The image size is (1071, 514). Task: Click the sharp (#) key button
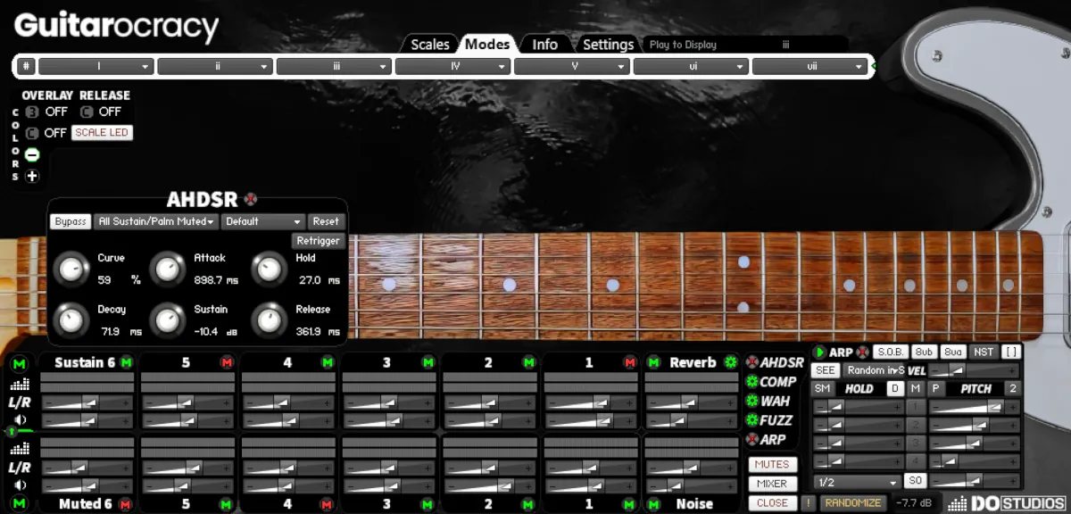click(26, 66)
